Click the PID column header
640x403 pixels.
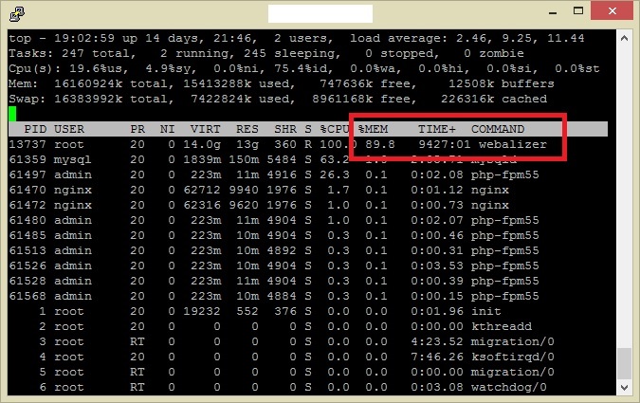tap(35, 129)
